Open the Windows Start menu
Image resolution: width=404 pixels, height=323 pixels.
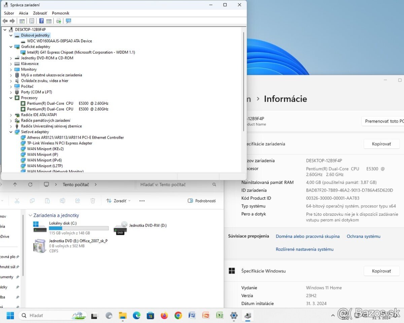point(10,315)
